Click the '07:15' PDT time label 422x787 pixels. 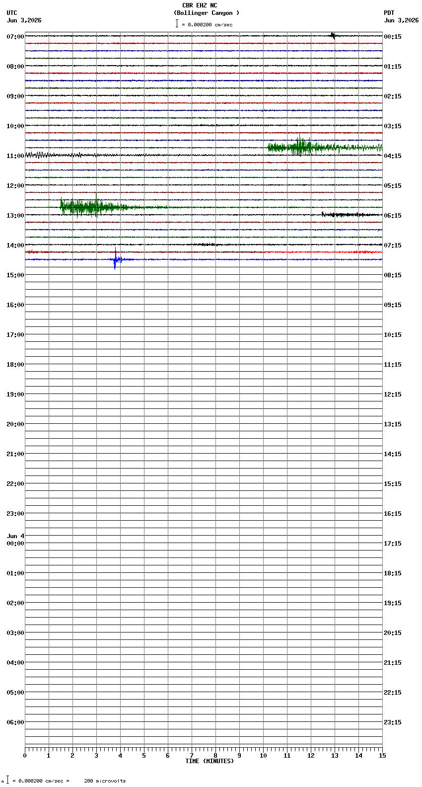393,245
